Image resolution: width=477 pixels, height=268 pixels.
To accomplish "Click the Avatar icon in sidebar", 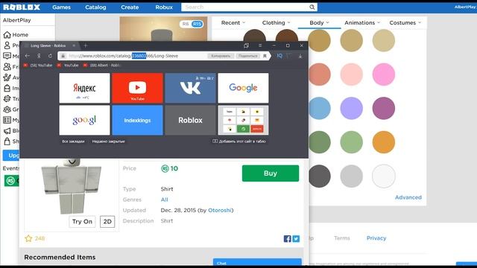I will click(7, 77).
